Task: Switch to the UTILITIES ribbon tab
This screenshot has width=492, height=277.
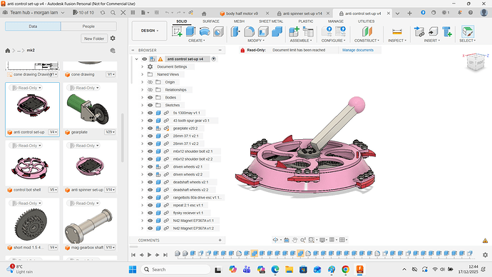Action: pyautogui.click(x=366, y=21)
